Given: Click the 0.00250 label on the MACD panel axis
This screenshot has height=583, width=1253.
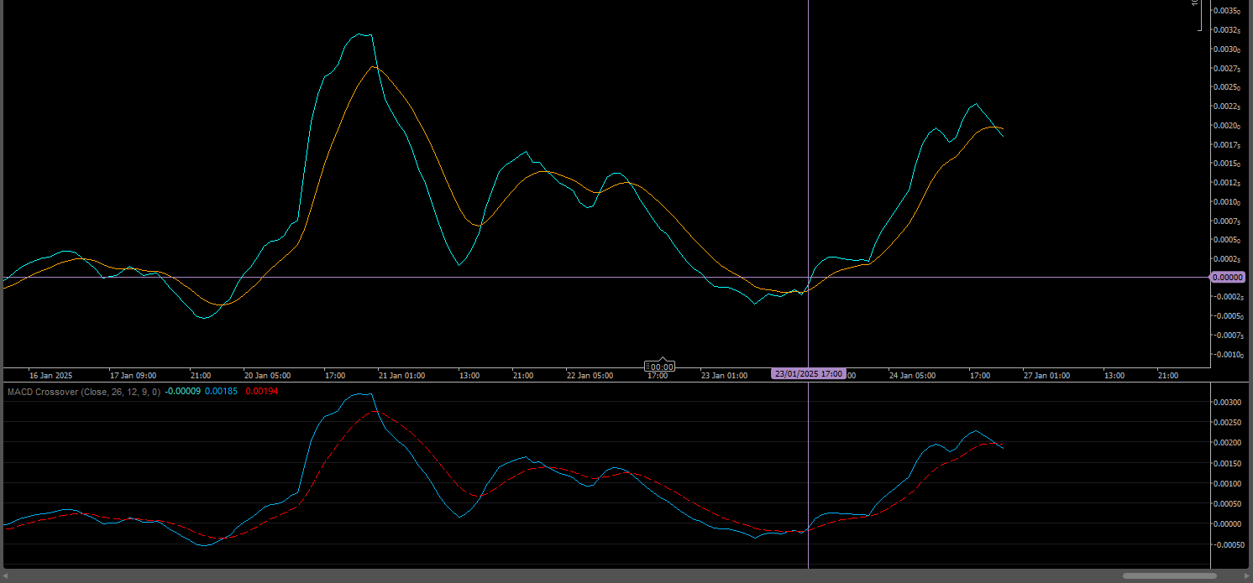Looking at the screenshot, I should [x=1229, y=422].
